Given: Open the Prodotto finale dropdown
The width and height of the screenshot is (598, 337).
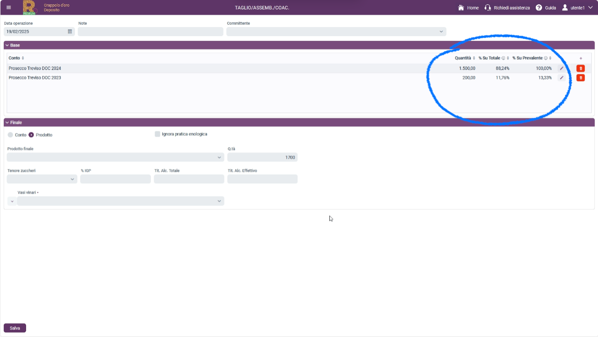Looking at the screenshot, I should click(115, 157).
